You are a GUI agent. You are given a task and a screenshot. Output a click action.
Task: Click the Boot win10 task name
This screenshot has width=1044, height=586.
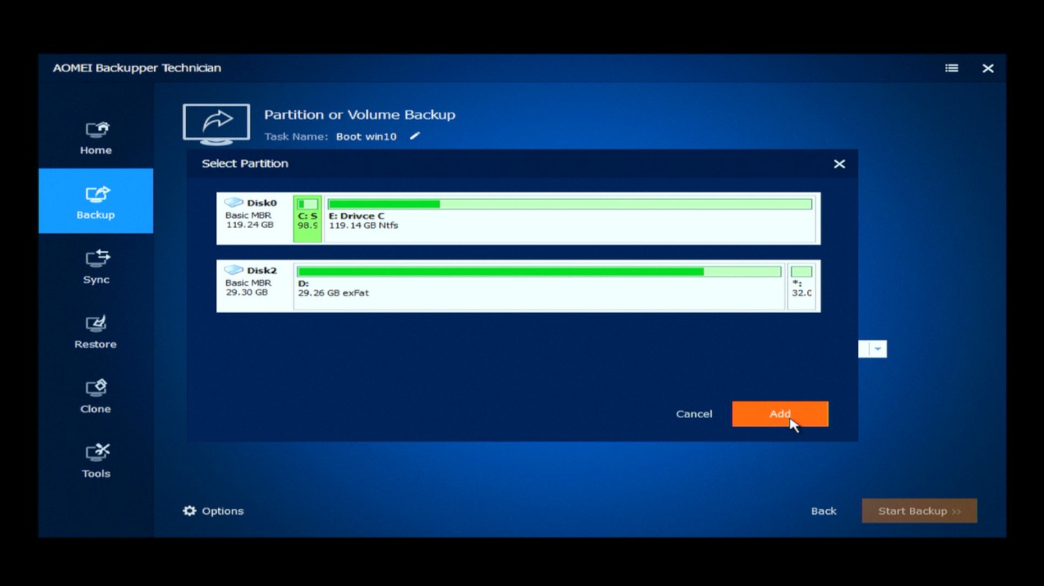[366, 137]
